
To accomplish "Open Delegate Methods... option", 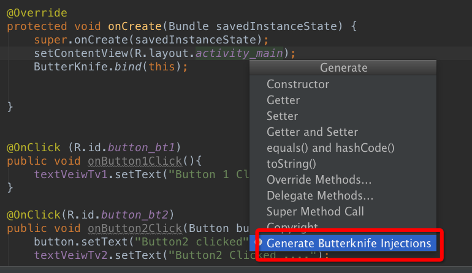I will click(x=320, y=196).
